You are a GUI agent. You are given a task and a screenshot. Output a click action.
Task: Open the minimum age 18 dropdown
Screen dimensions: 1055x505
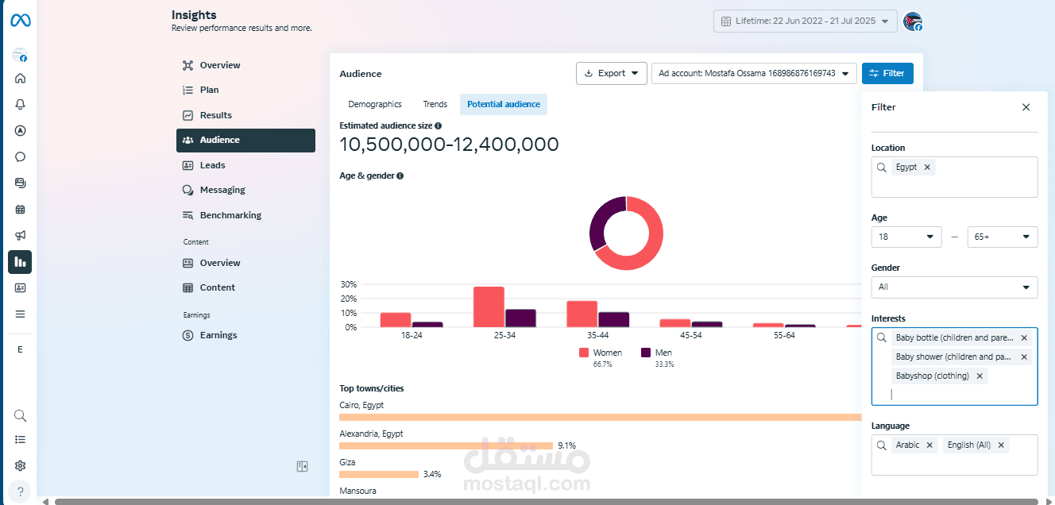(906, 237)
